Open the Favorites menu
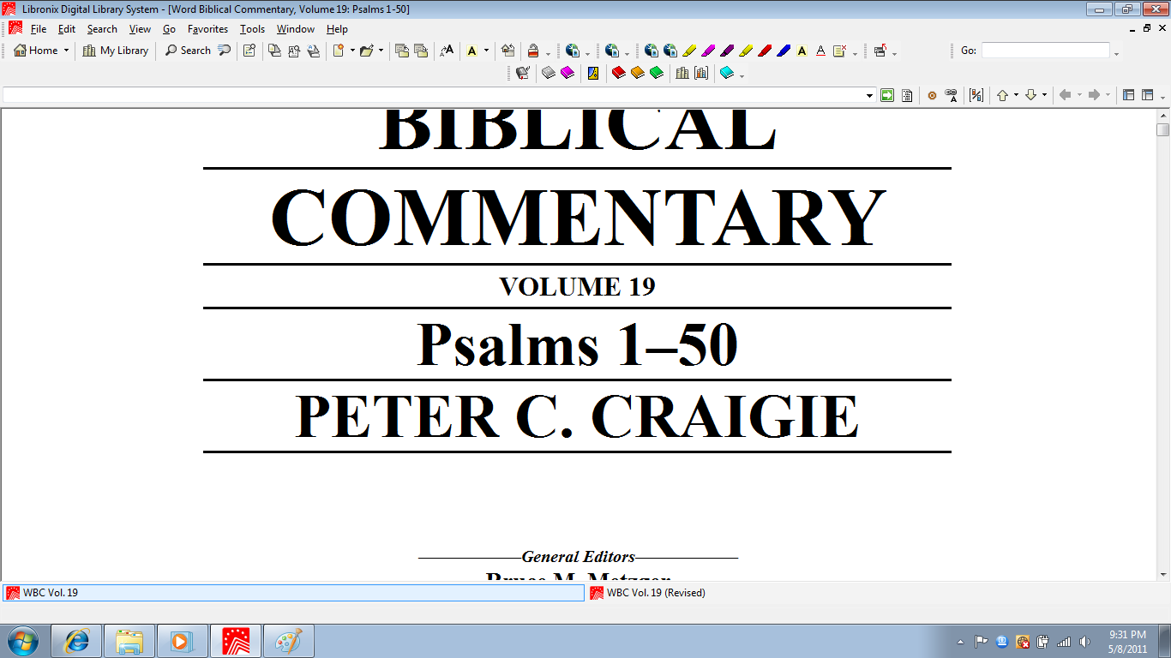 click(207, 29)
